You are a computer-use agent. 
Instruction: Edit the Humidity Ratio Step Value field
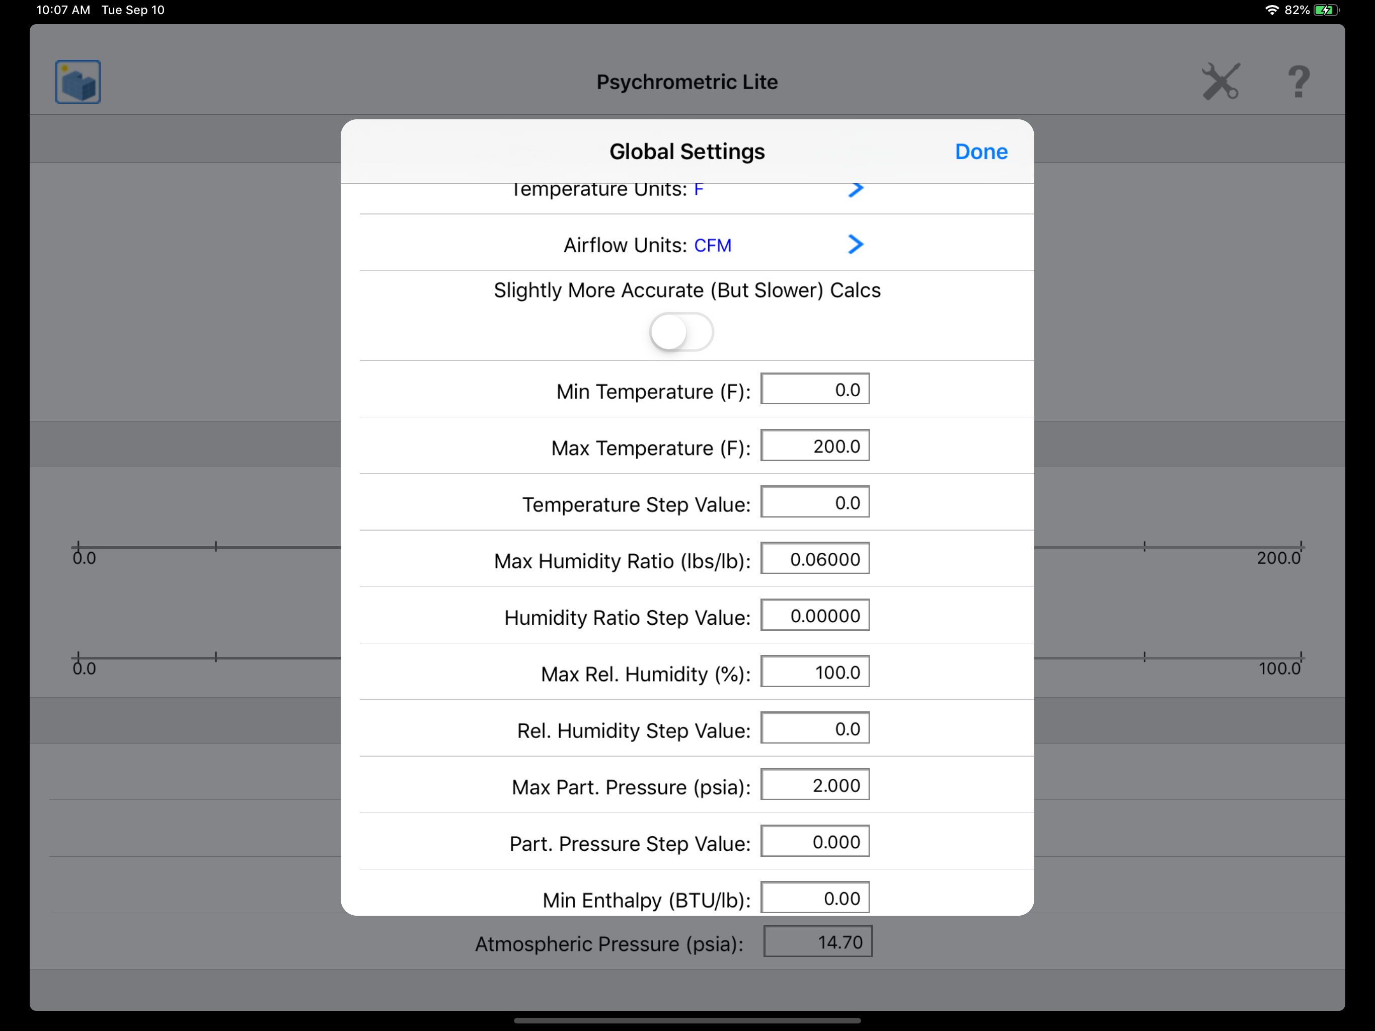coord(815,616)
